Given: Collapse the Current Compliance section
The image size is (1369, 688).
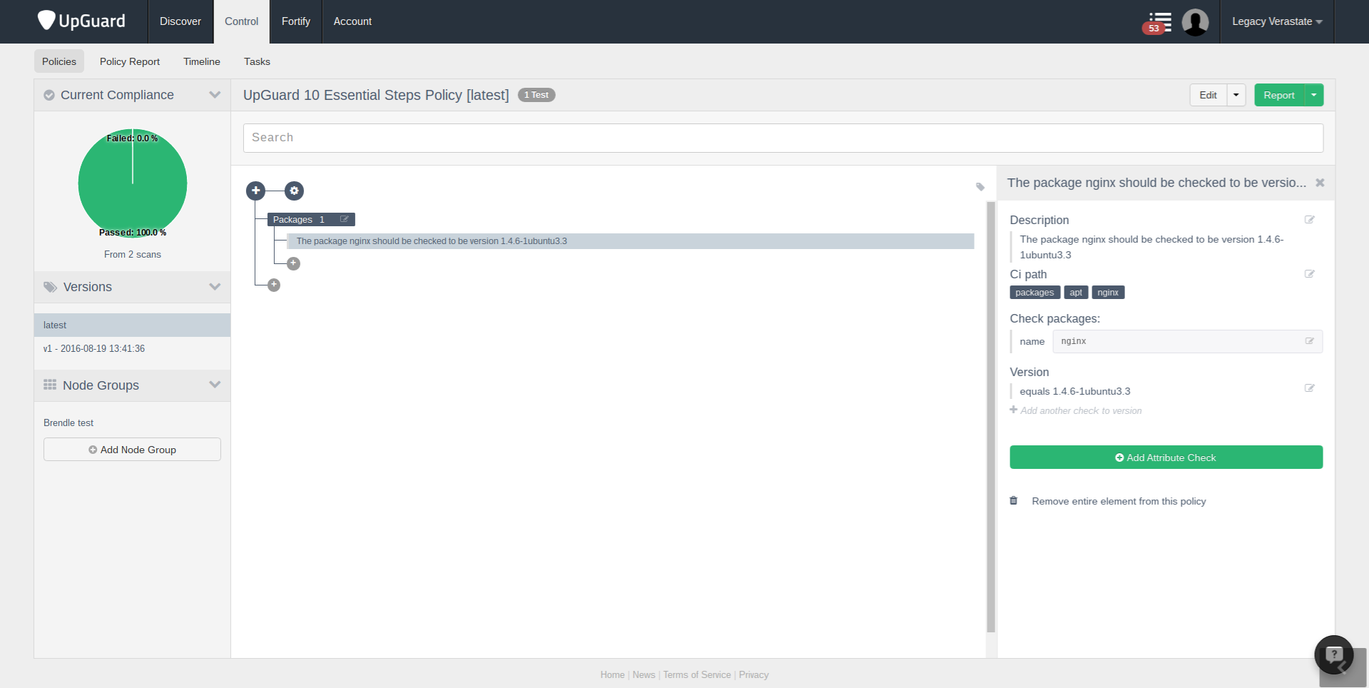Looking at the screenshot, I should pyautogui.click(x=214, y=95).
